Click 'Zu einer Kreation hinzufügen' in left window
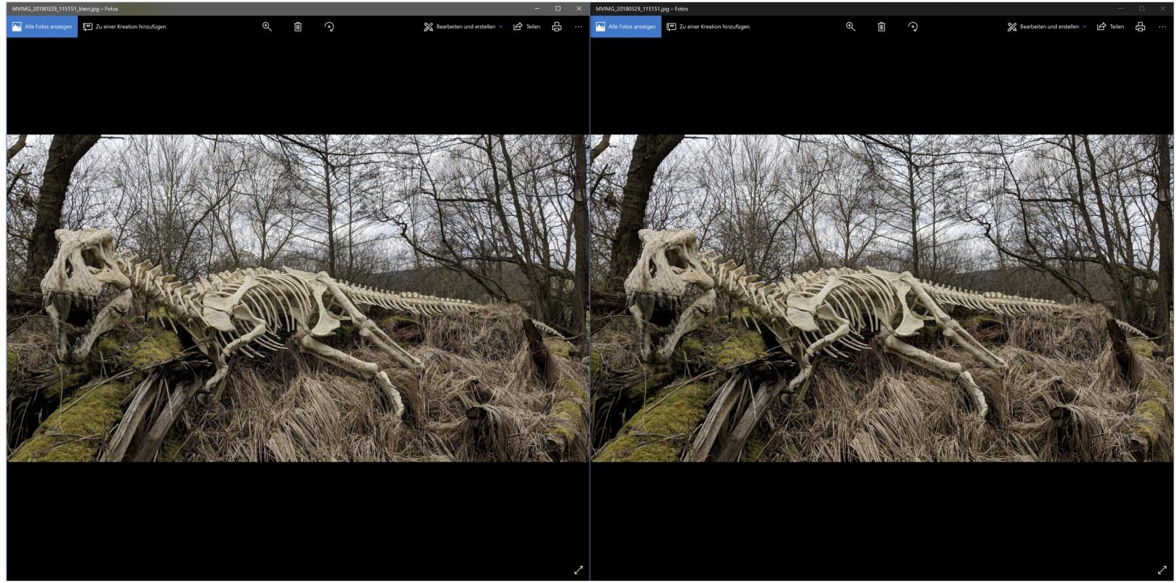This screenshot has height=583, width=1176. tap(124, 26)
